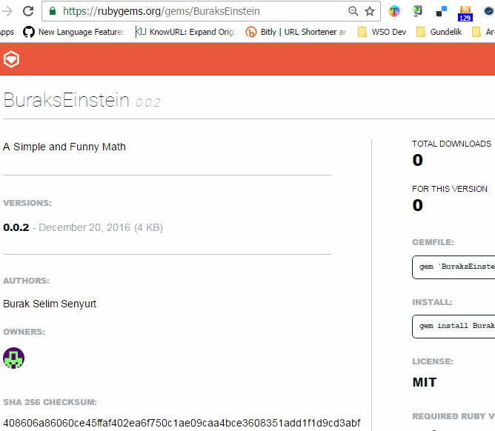The width and height of the screenshot is (495, 431).
Task: Click the December 20, 2016 (4 KB) text
Action: click(101, 227)
